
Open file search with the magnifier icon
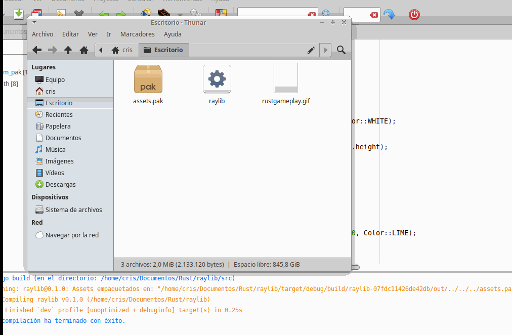[341, 50]
